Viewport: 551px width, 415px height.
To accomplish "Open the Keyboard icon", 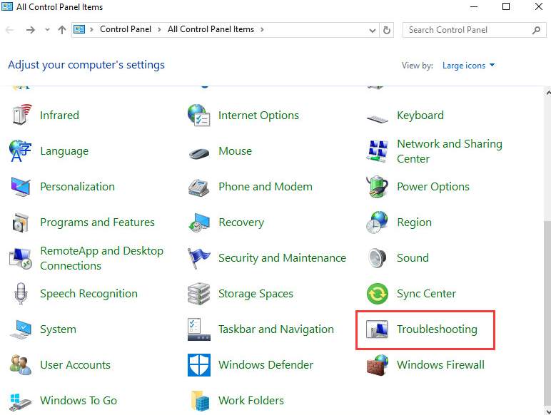I will pyautogui.click(x=378, y=119).
